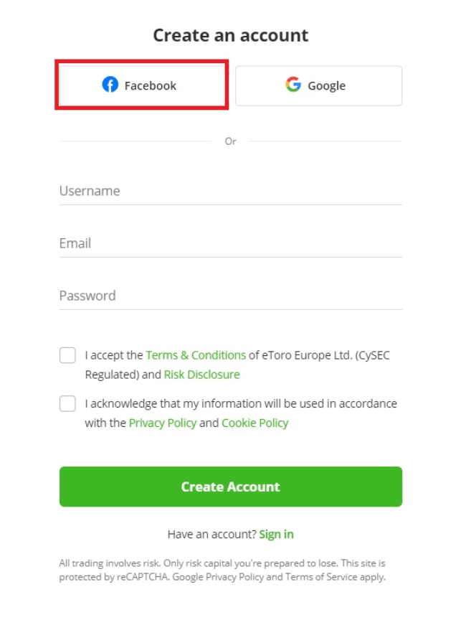Click the Email input field
This screenshot has width=461, height=620.
point(230,243)
